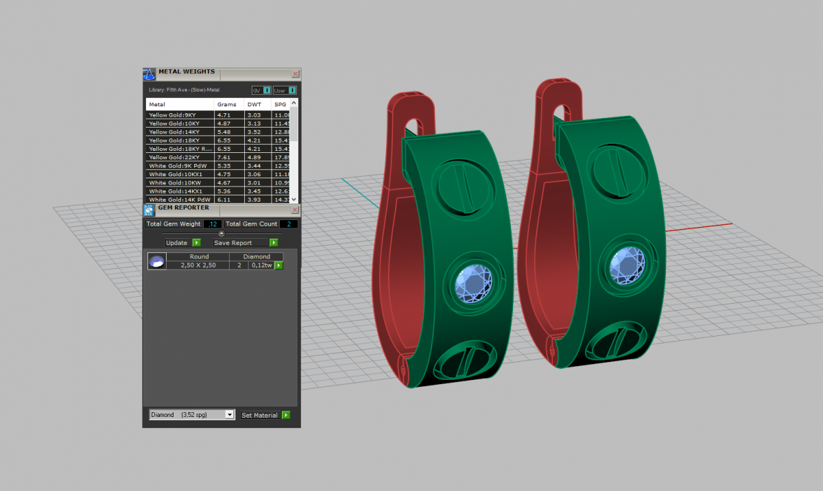Collapse the gem totals with round arrow
Image resolution: width=823 pixels, height=491 pixels.
(x=221, y=233)
